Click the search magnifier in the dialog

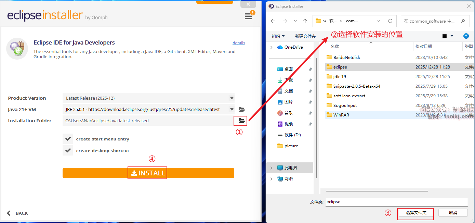(x=463, y=21)
